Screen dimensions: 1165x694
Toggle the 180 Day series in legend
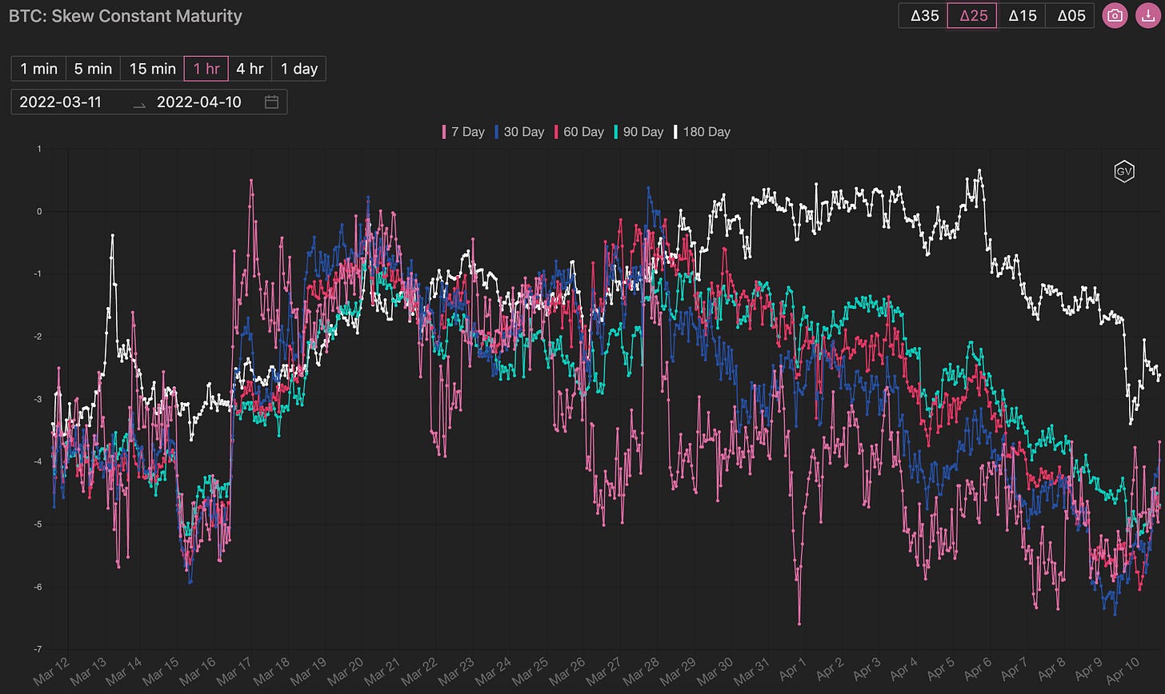(702, 132)
